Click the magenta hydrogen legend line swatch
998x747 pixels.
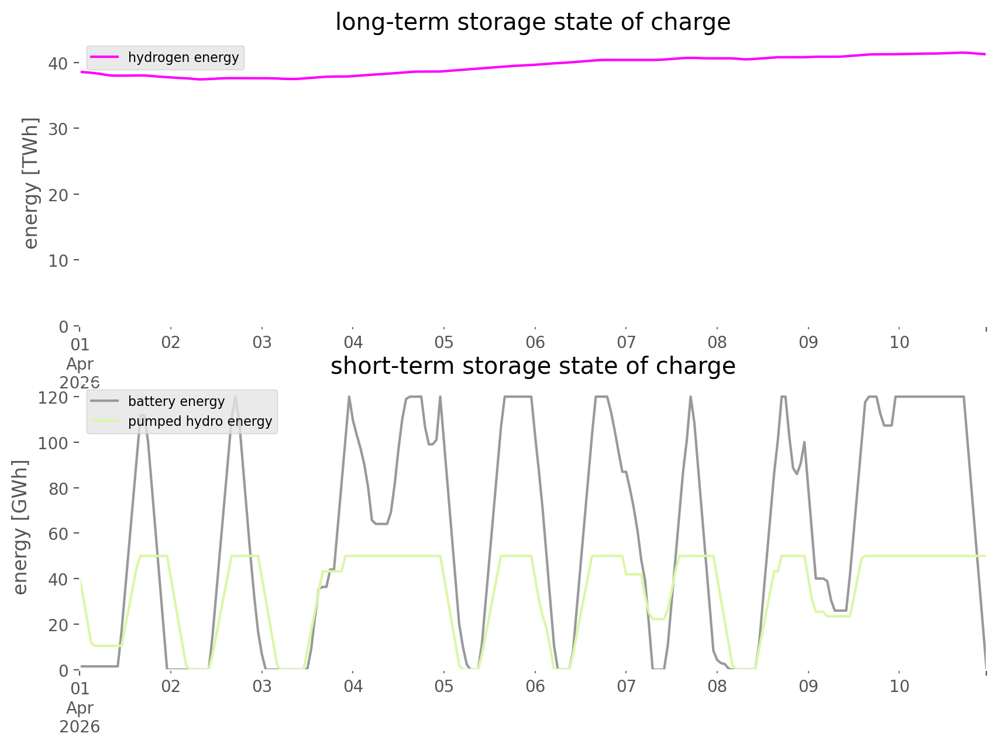click(105, 57)
